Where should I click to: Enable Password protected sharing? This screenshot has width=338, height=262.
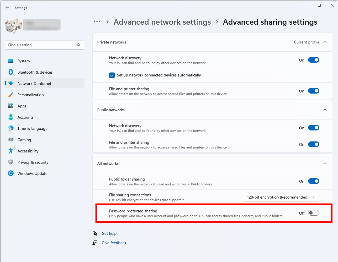[x=313, y=213]
